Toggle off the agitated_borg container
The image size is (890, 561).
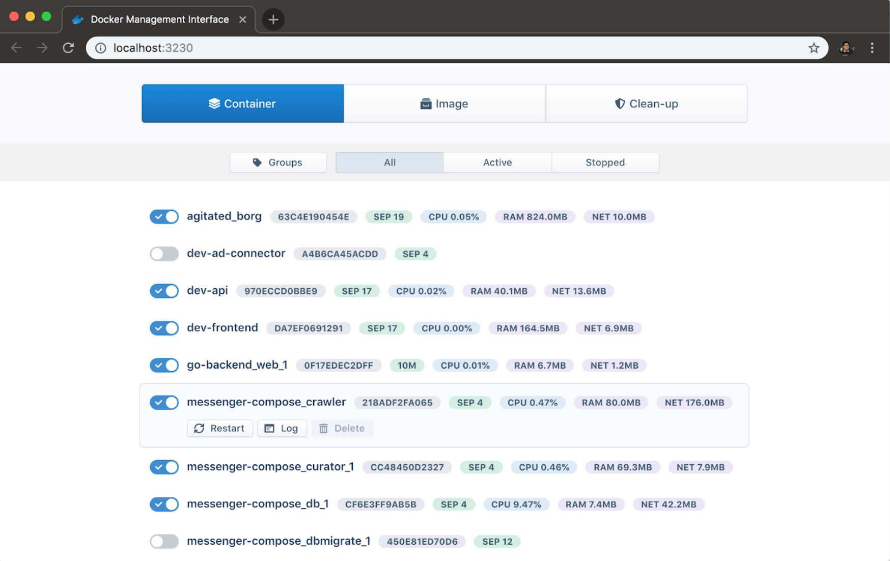click(x=164, y=216)
